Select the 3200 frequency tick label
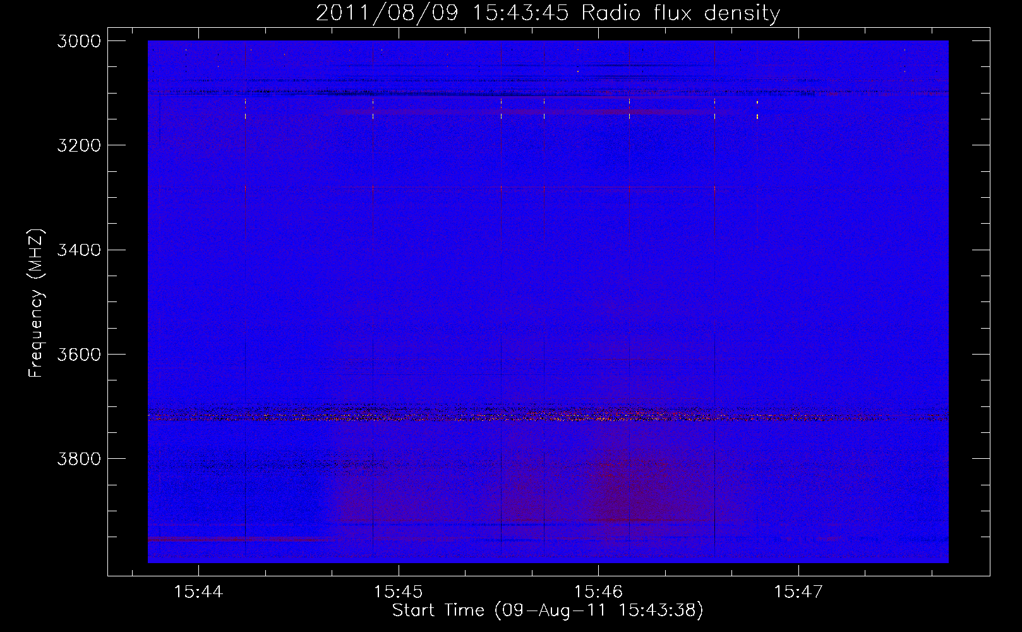The width and height of the screenshot is (1022, 632). 79,145
